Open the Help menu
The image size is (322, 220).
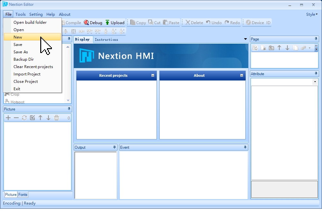tap(51, 14)
